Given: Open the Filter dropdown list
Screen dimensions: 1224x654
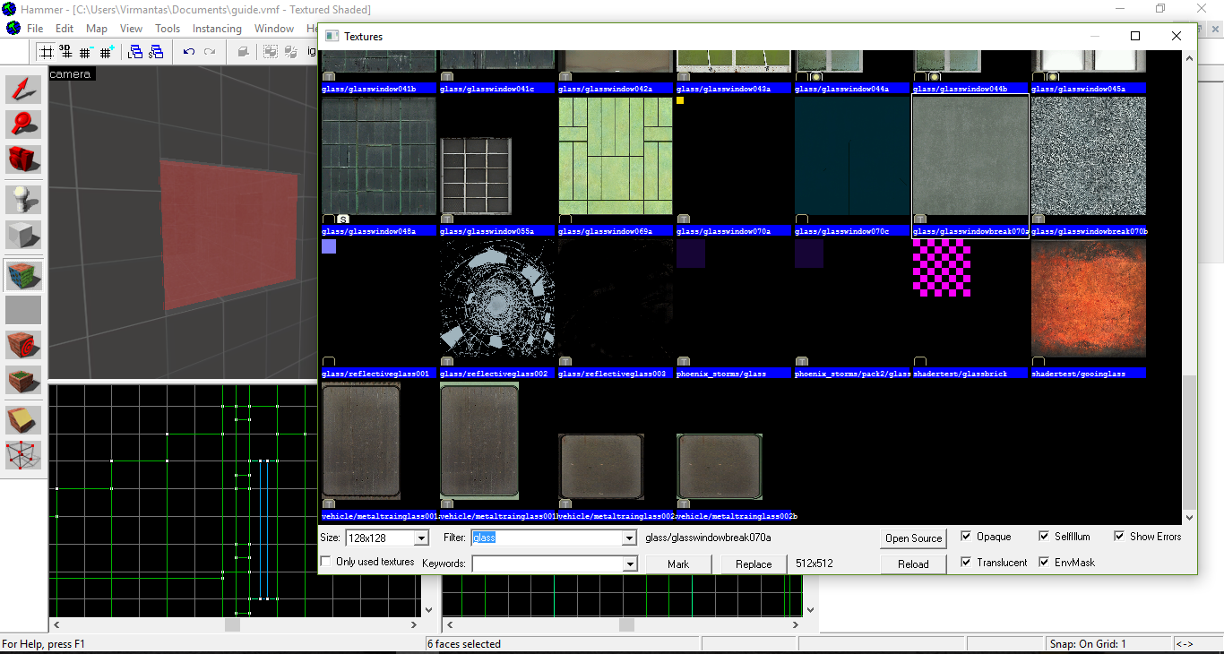Looking at the screenshot, I should point(630,538).
